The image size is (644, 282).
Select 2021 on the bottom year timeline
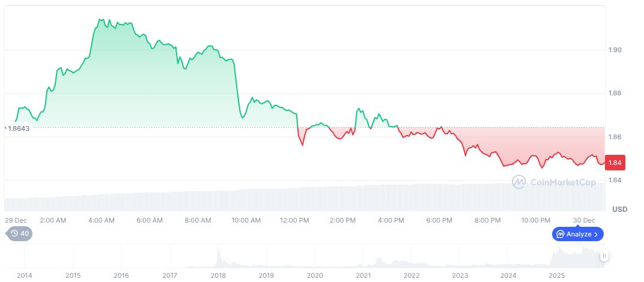tap(363, 275)
